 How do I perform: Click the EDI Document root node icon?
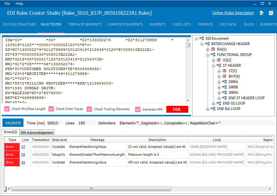[x=202, y=38]
